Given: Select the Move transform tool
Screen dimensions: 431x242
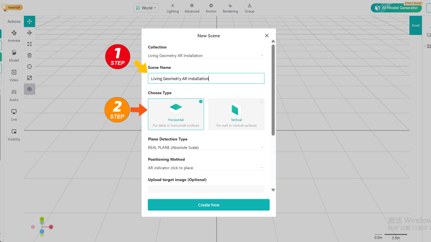Looking at the screenshot, I should click(29, 22).
